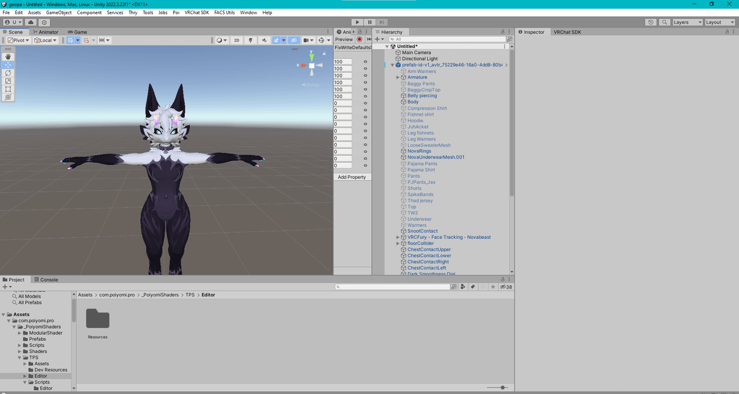Screen dimensions: 739x394
Task: Select Main Camera in Hierarchy
Action: 416,52
